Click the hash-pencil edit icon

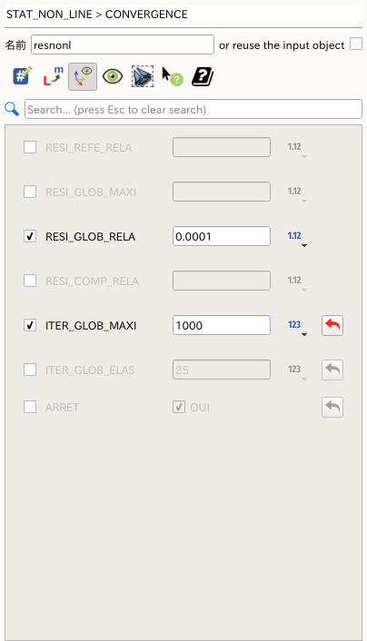click(23, 76)
